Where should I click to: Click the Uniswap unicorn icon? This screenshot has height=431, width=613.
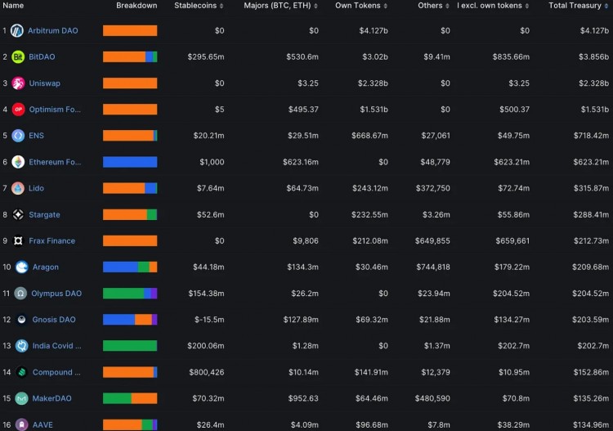pos(18,83)
